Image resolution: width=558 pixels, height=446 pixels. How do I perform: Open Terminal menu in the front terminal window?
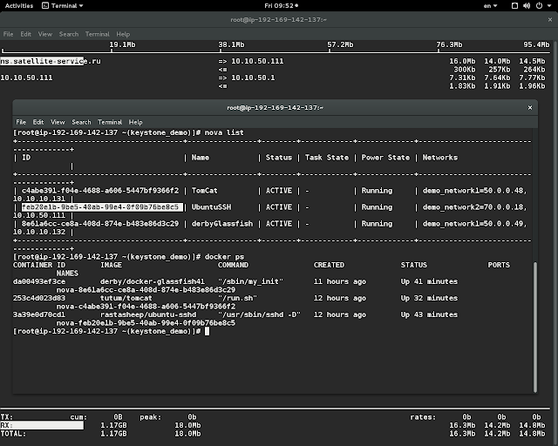pyautogui.click(x=110, y=122)
